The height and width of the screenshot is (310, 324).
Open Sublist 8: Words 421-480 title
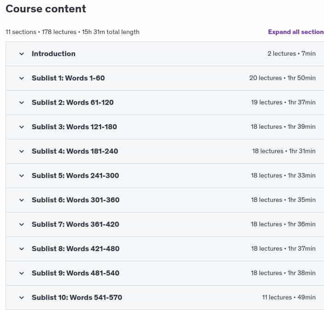(x=75, y=249)
